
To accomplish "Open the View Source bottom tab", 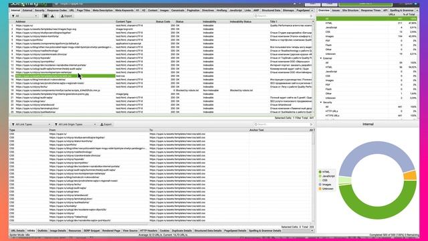I will pyautogui.click(x=130, y=230).
